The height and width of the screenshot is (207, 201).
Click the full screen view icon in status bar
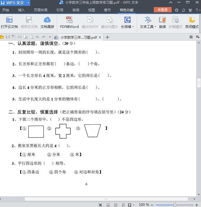click(100, 205)
